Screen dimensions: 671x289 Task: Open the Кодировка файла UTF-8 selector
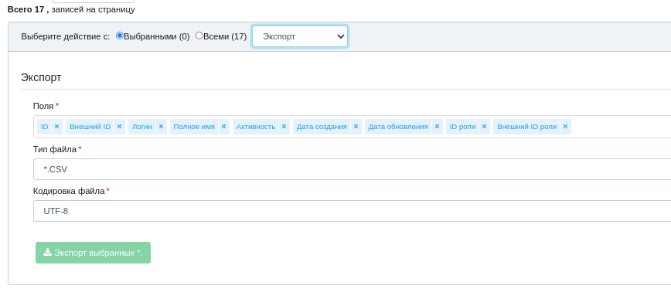[352, 211]
